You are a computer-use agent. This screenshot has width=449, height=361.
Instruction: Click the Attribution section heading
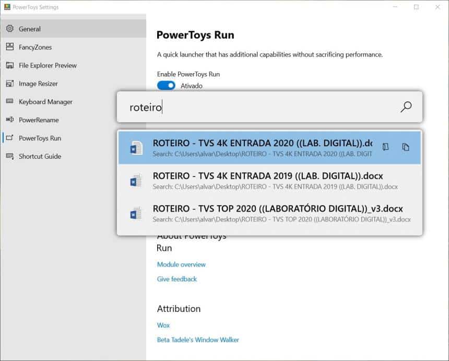coord(179,309)
